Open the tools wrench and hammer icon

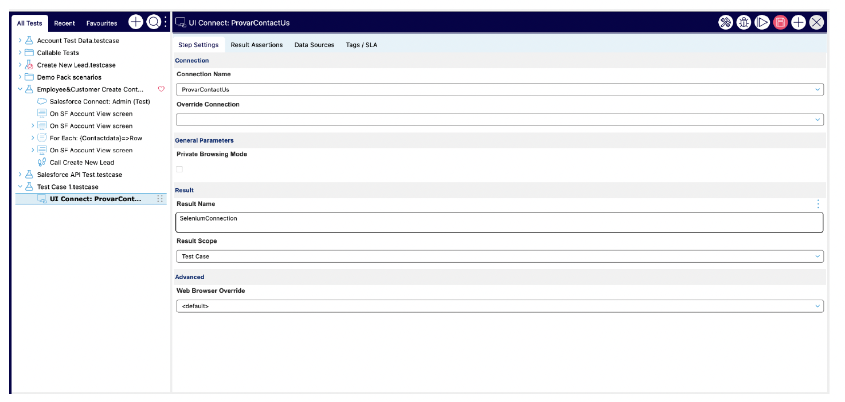(726, 22)
